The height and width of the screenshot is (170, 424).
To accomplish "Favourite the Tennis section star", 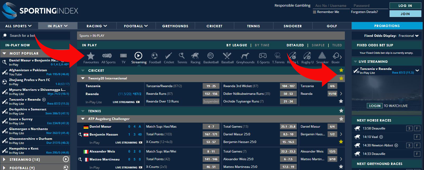I will tap(341, 111).
